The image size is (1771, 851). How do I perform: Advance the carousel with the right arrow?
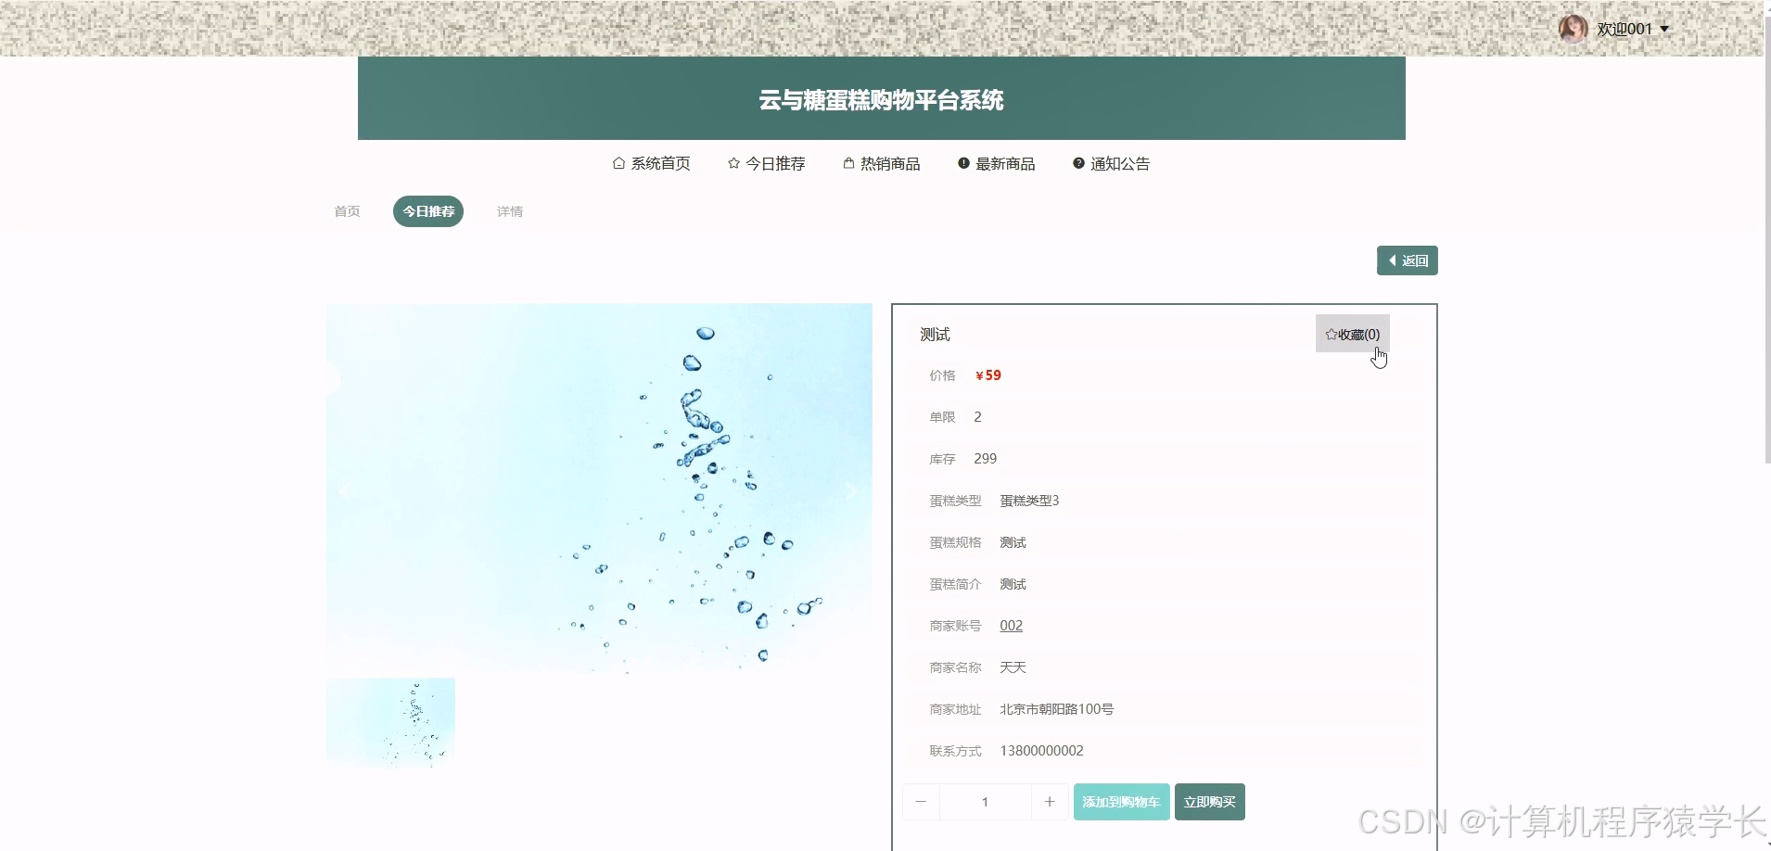coord(850,491)
